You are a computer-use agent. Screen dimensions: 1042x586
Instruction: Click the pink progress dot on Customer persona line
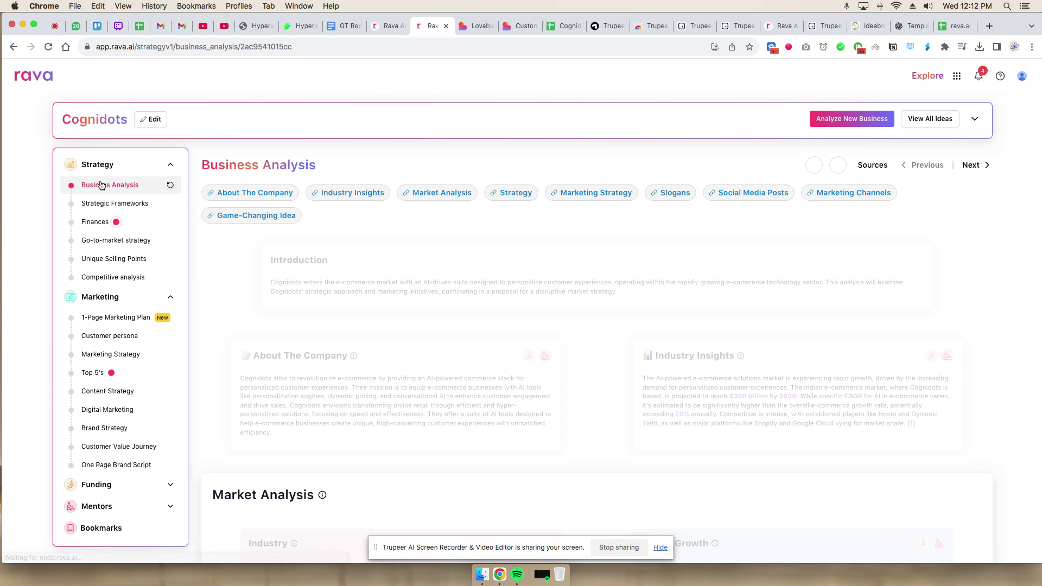[x=71, y=336]
